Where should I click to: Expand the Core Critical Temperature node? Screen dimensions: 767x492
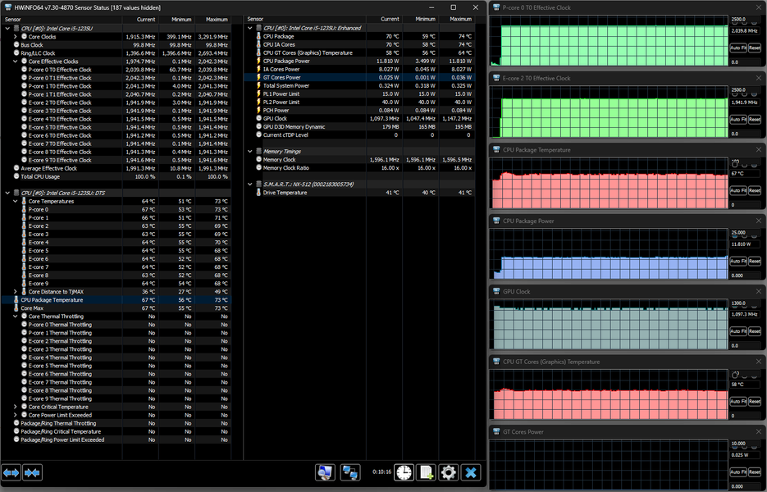(16, 407)
